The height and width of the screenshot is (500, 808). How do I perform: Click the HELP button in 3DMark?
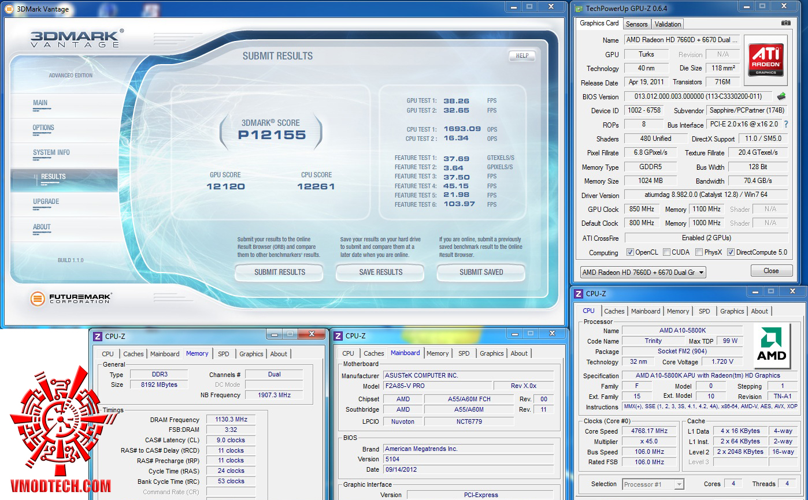tap(522, 56)
